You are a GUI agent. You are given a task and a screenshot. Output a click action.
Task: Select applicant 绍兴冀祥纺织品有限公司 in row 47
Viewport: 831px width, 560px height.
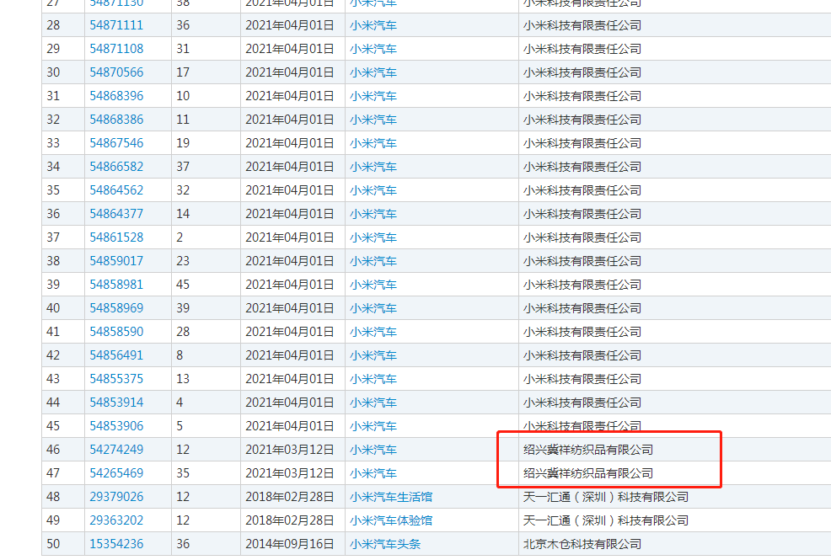[587, 473]
